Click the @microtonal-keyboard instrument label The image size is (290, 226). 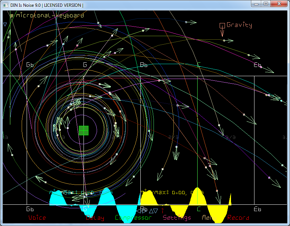47,16
